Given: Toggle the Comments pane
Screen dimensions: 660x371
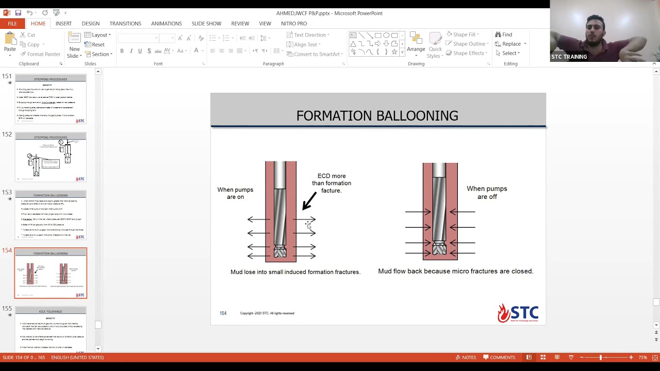Looking at the screenshot, I should 499,358.
